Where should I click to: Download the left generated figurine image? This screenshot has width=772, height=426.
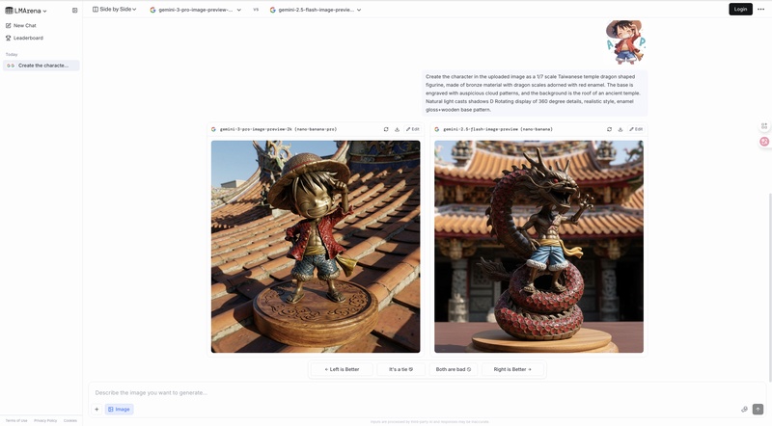[397, 129]
